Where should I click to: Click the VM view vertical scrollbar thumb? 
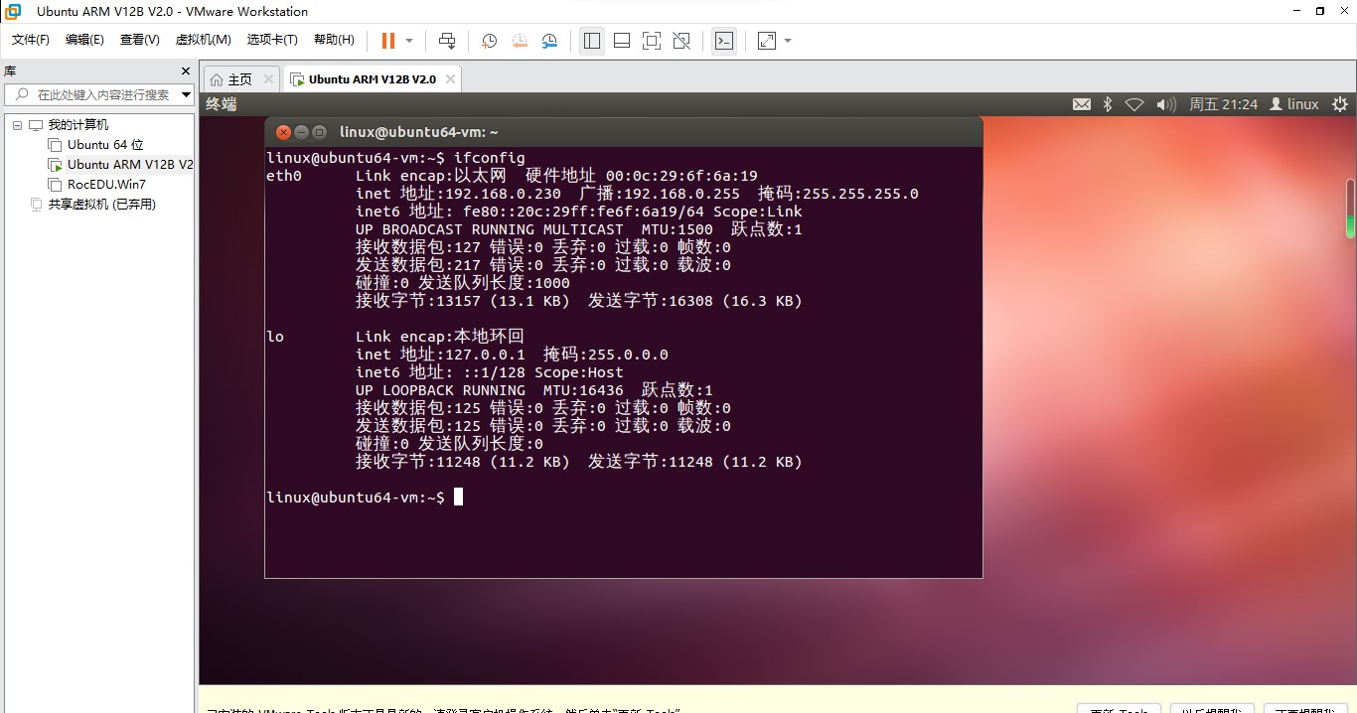[1350, 209]
